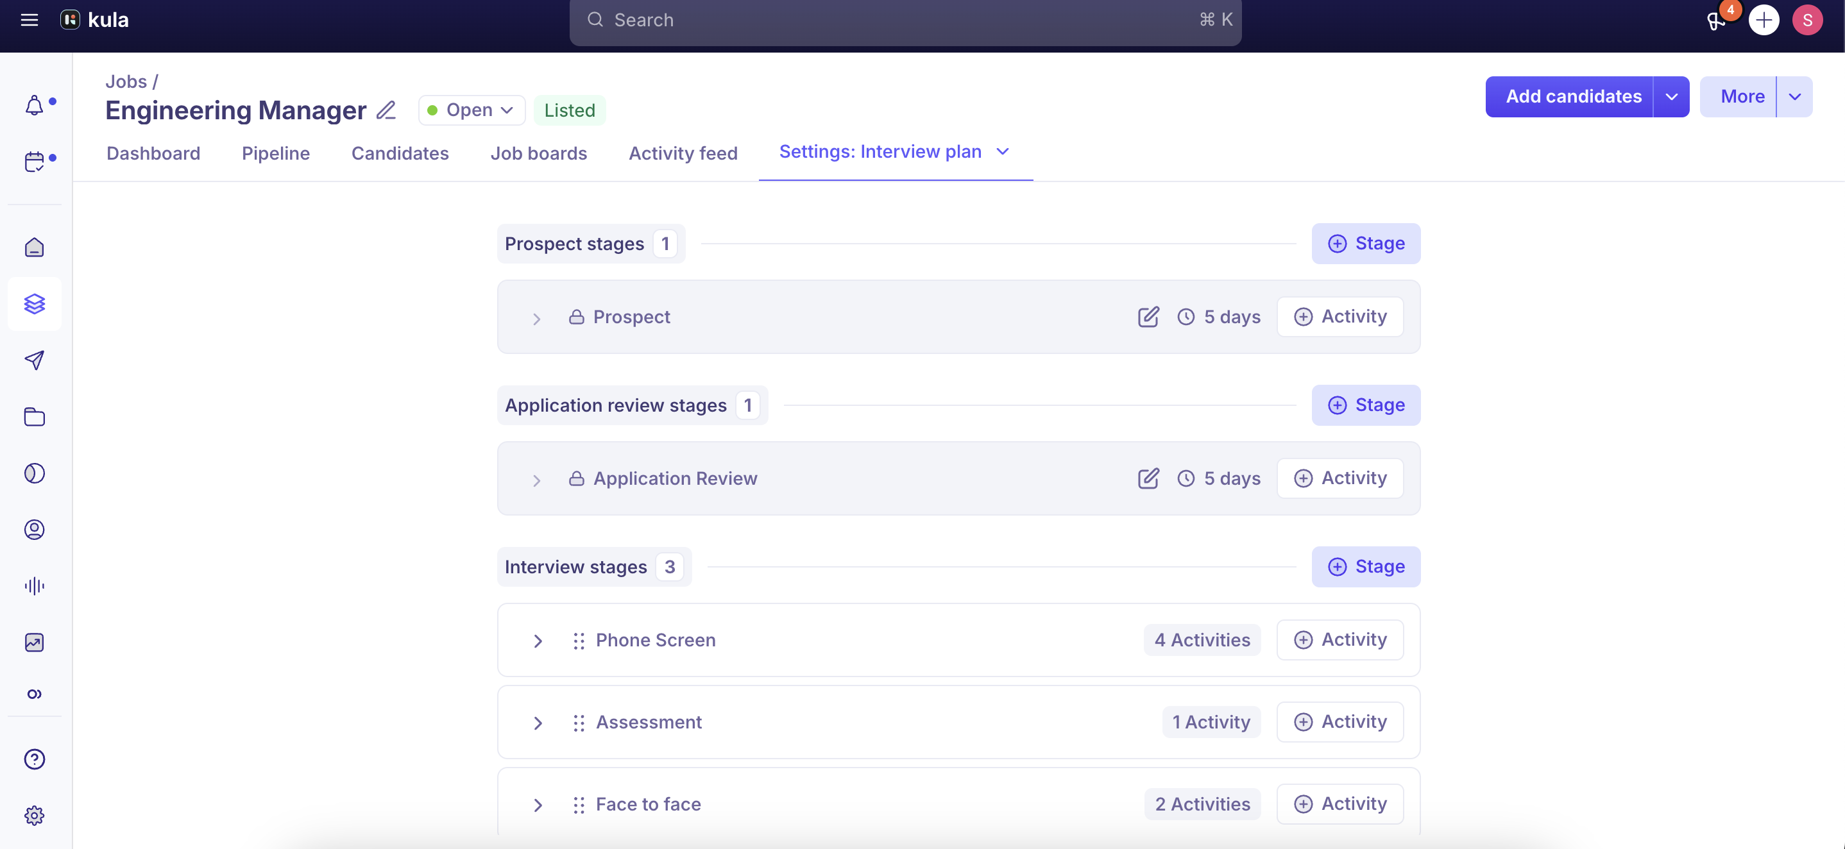Go to home icon in the sidebar
Viewport: 1845px width, 849px height.
[35, 248]
